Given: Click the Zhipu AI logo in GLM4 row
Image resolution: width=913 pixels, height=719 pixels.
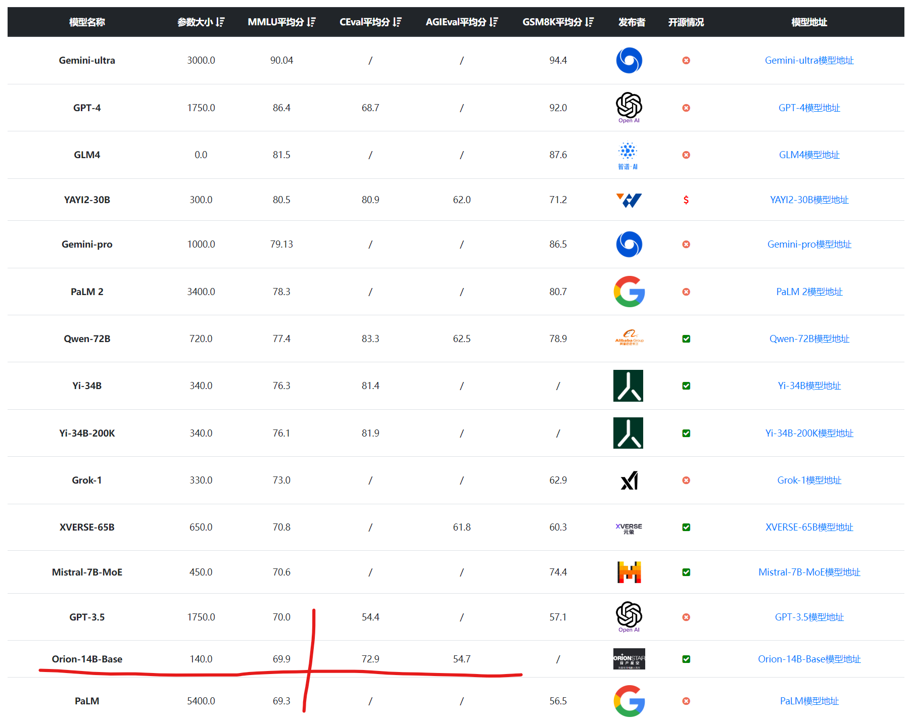Looking at the screenshot, I should (628, 155).
